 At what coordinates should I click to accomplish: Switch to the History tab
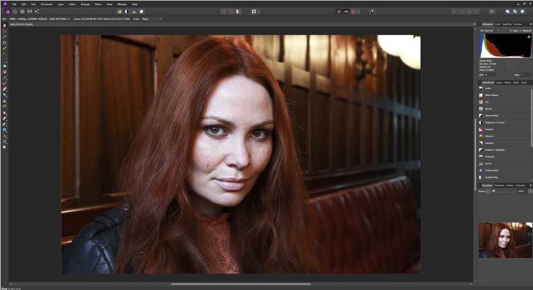click(x=510, y=186)
